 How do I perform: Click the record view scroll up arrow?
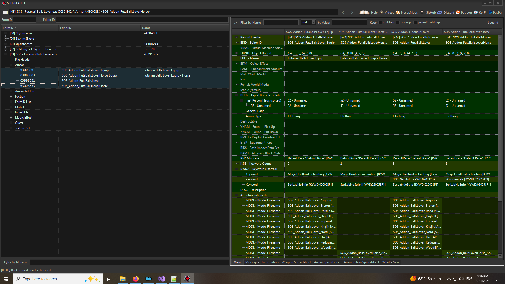click(x=500, y=37)
